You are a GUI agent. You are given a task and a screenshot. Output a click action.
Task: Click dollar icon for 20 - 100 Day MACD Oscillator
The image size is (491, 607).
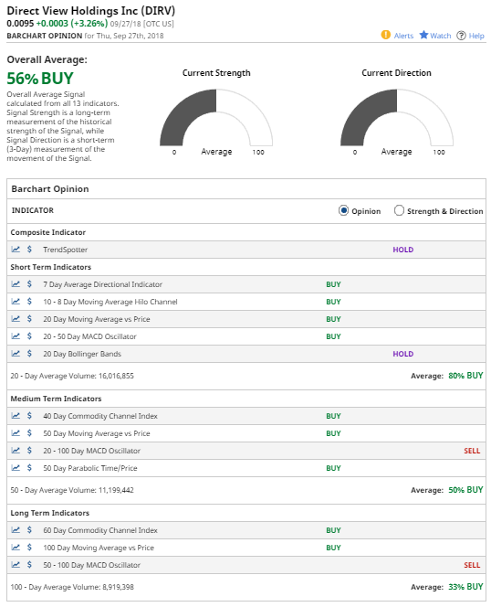(29, 450)
